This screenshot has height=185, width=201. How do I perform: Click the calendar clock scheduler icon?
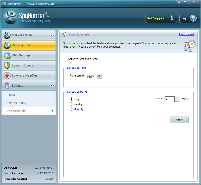coord(189,46)
